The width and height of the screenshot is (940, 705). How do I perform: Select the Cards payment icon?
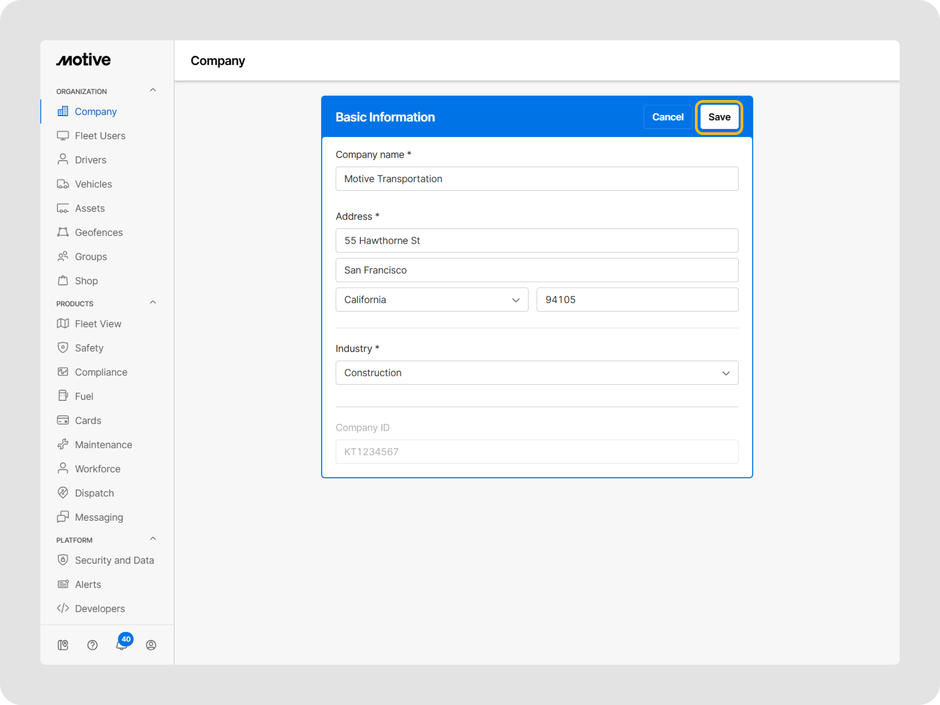point(63,420)
